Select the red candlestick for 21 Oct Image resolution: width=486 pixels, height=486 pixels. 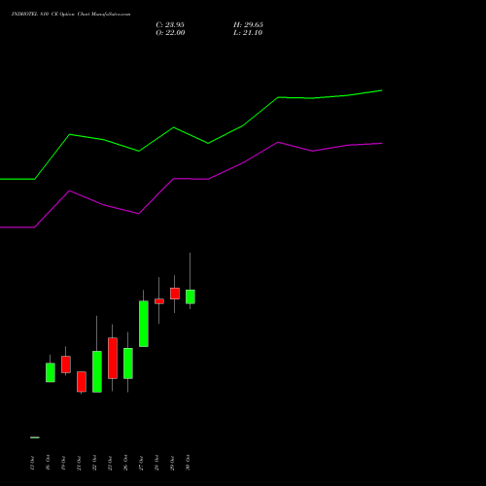point(82,382)
